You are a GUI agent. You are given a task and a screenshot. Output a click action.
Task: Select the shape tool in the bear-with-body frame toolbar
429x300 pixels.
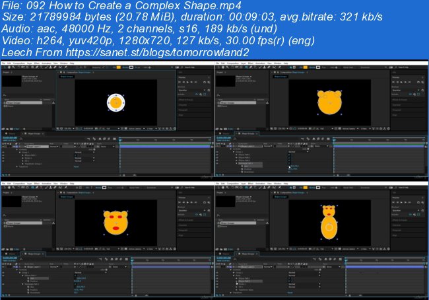tap(246, 188)
